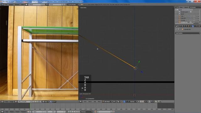
Task: Open the No Sync dropdown in timeline
Action: pyautogui.click(x=87, y=112)
